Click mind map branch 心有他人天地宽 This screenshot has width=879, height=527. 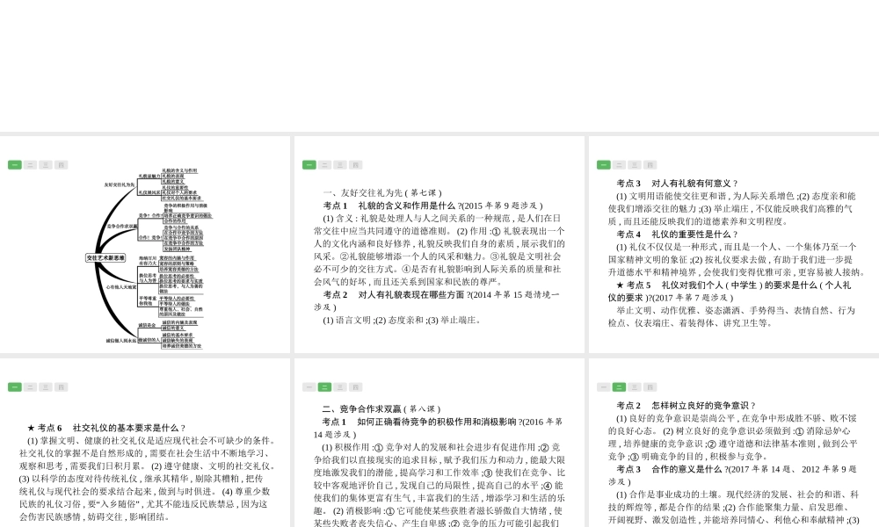pyautogui.click(x=121, y=286)
